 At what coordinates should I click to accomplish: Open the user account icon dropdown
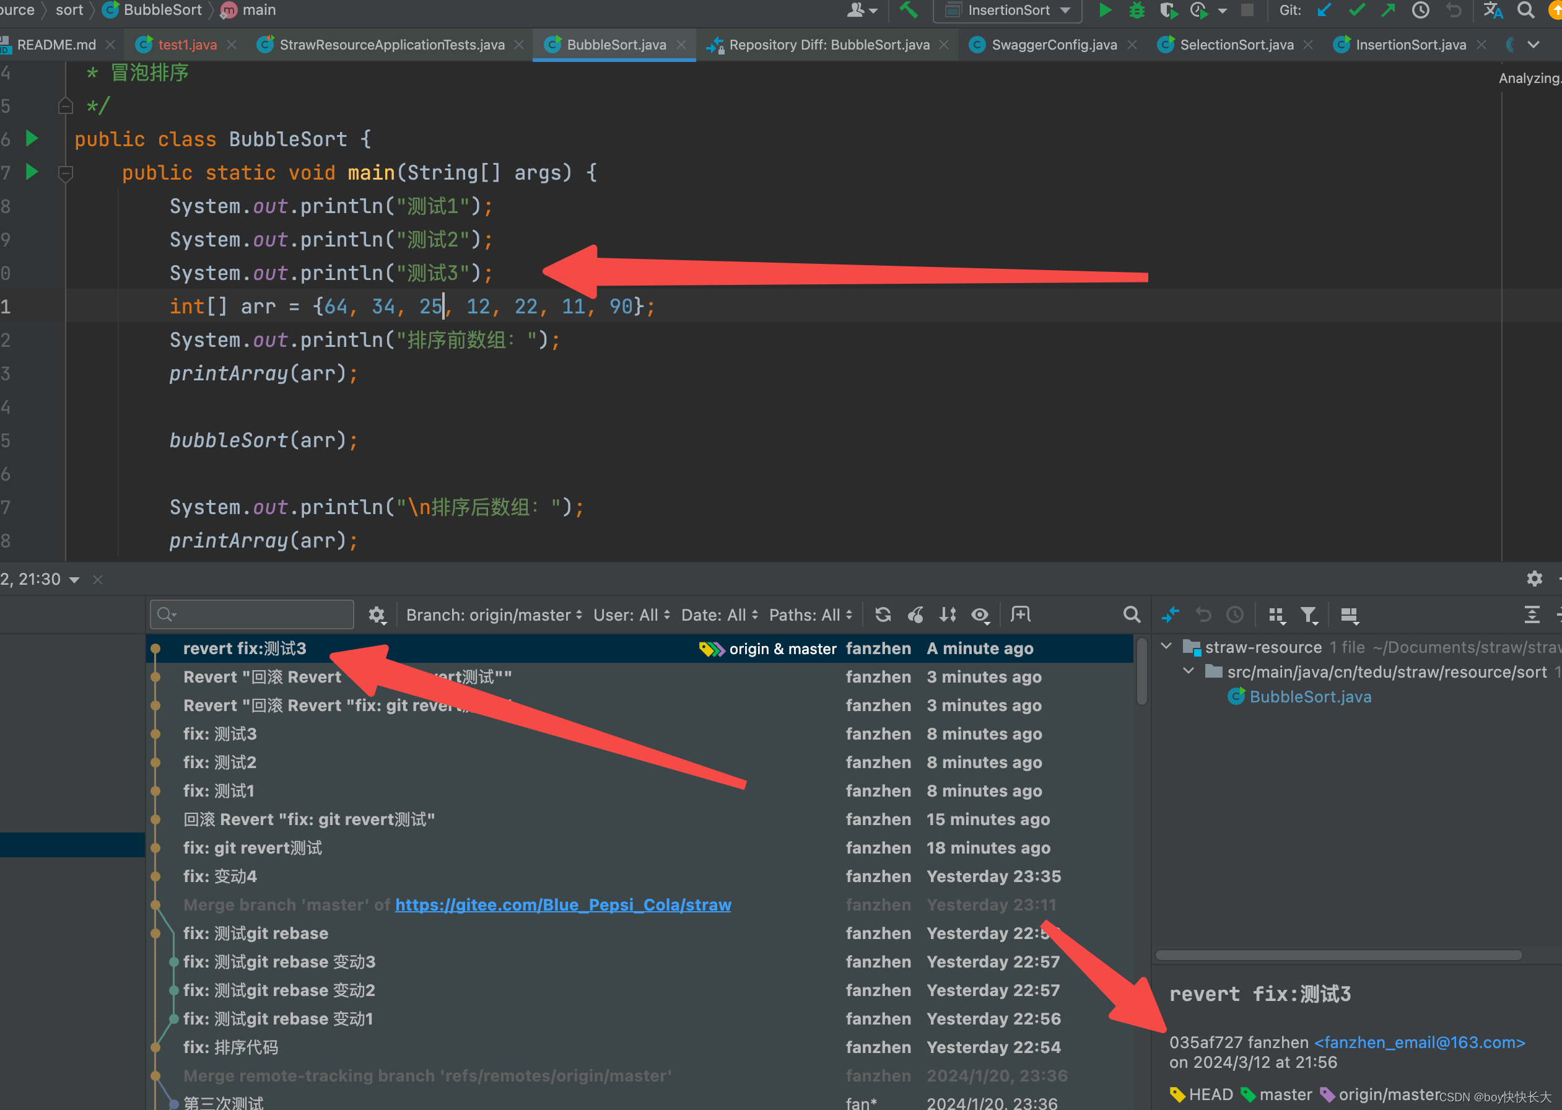point(862,11)
